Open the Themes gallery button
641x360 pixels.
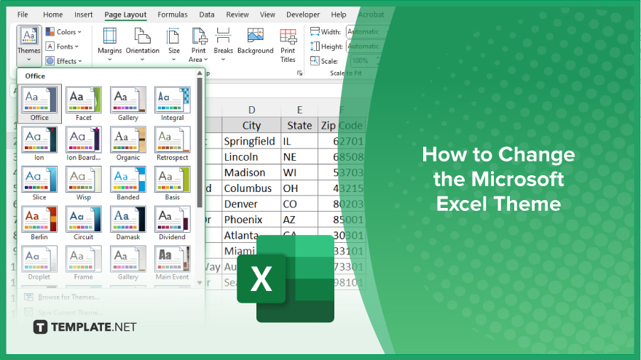click(29, 45)
